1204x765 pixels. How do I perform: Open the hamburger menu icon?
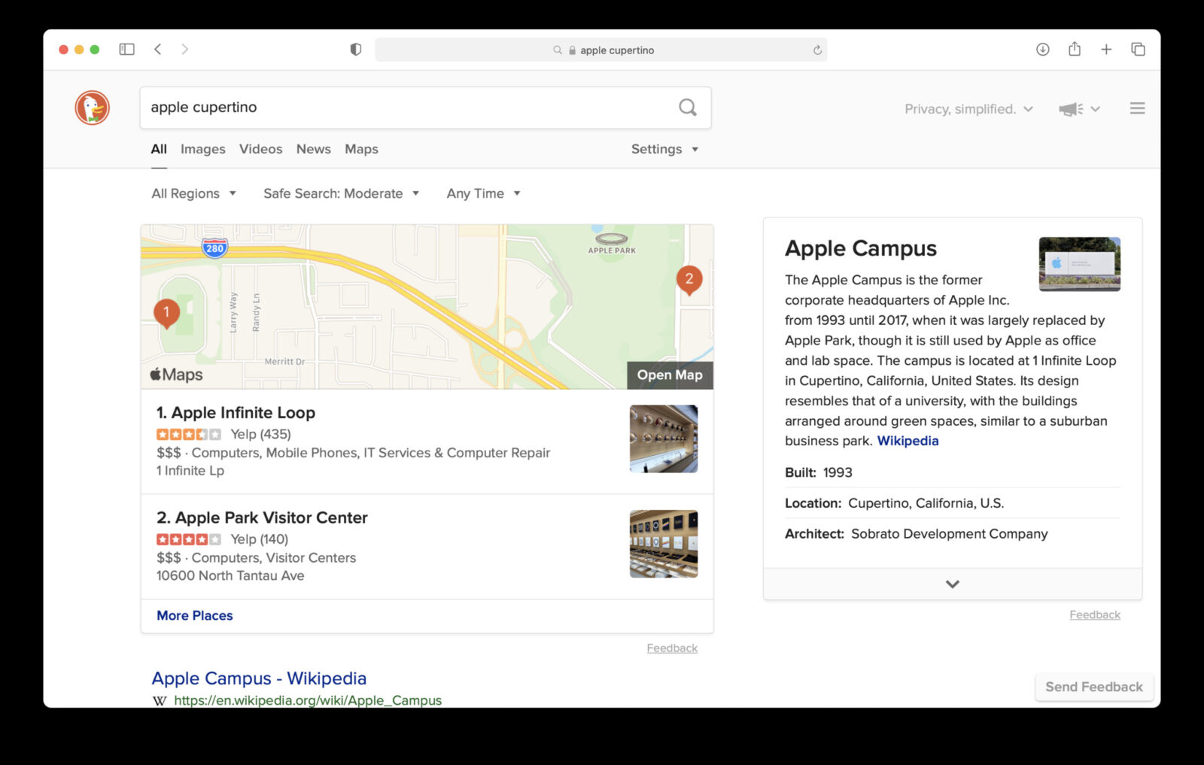[x=1137, y=108]
